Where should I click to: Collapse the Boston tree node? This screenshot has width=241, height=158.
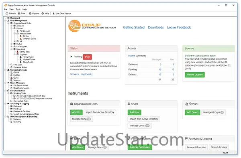(12, 28)
